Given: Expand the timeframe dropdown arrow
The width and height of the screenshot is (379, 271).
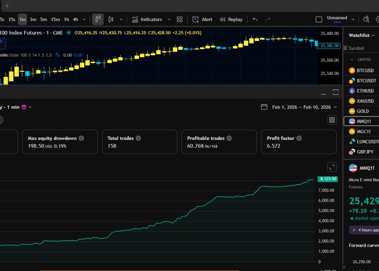Looking at the screenshot, I should coord(84,19).
